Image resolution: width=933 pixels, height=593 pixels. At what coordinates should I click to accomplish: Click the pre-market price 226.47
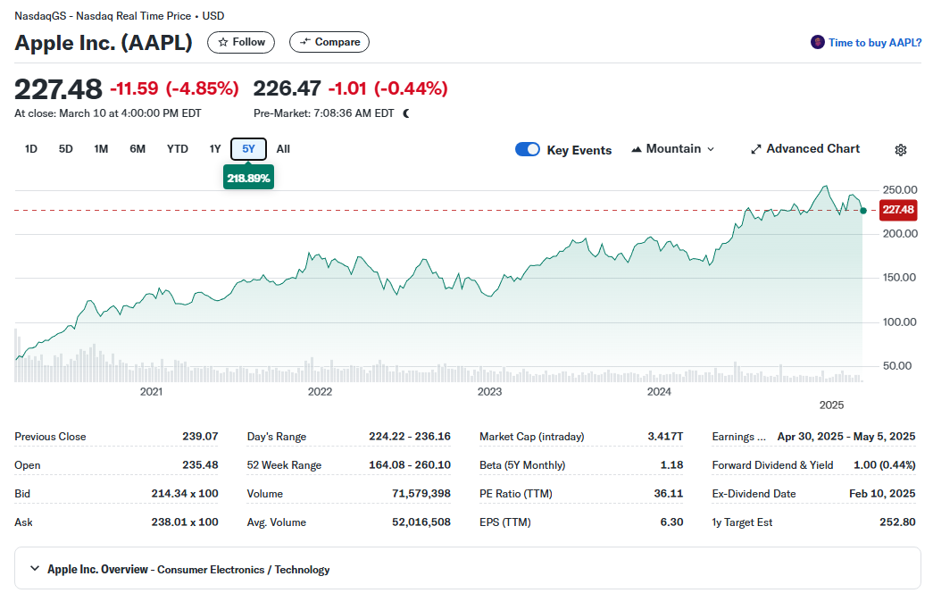[x=287, y=88]
